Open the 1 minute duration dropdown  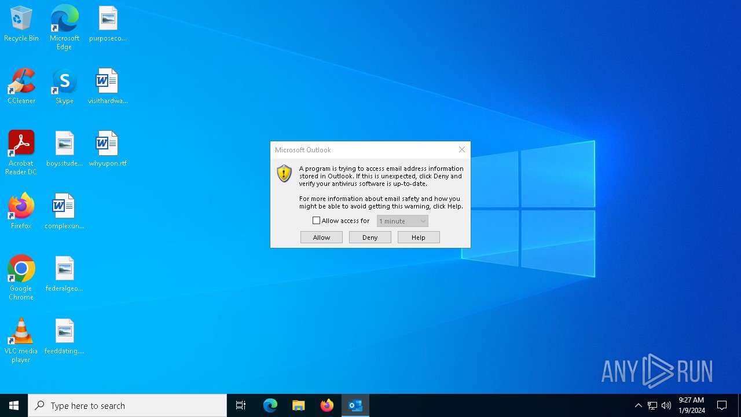tap(402, 221)
